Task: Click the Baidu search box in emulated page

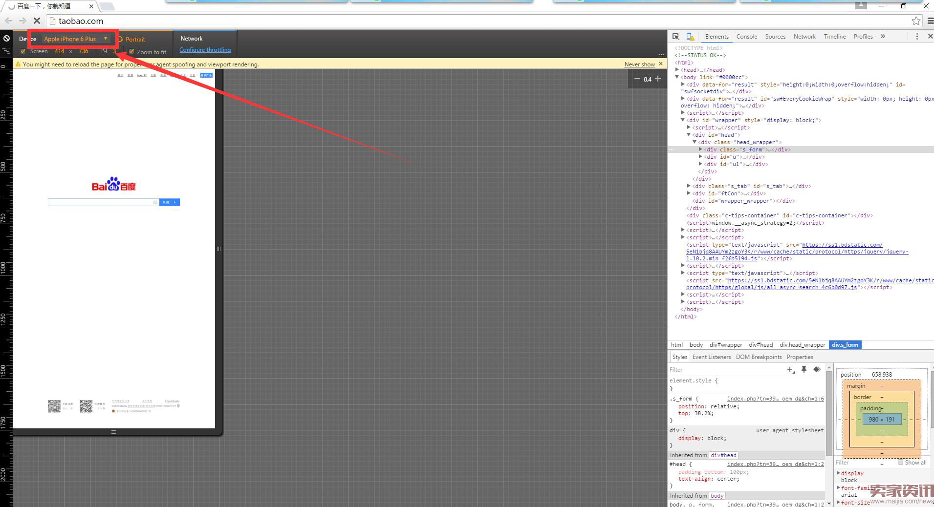Action: coord(103,202)
